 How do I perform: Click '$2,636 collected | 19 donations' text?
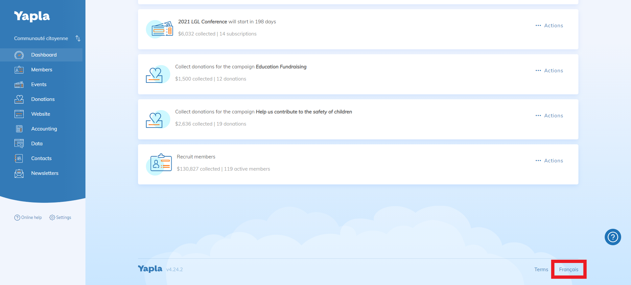[211, 124]
